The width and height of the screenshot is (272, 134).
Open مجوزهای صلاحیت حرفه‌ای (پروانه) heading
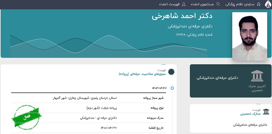click(142, 74)
